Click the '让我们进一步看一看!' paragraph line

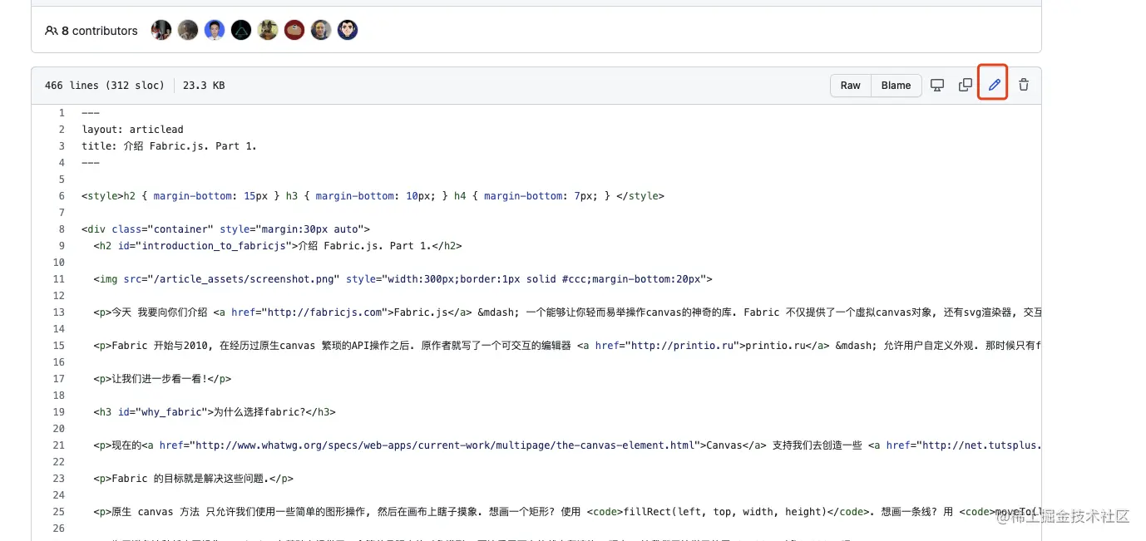[162, 379]
